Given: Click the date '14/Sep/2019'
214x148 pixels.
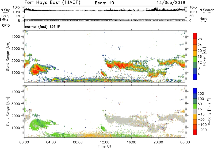Looking at the screenshot, I should [x=171, y=3].
